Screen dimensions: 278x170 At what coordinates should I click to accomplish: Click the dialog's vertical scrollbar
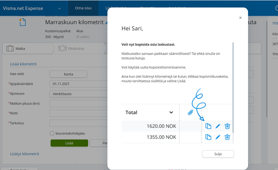point(233,88)
